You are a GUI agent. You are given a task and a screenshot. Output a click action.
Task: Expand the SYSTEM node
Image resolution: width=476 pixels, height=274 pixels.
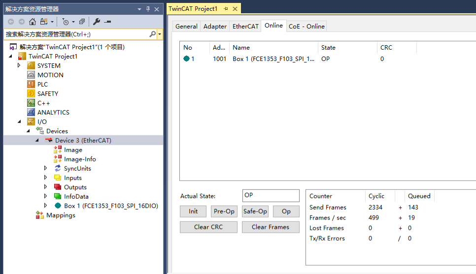(19, 65)
